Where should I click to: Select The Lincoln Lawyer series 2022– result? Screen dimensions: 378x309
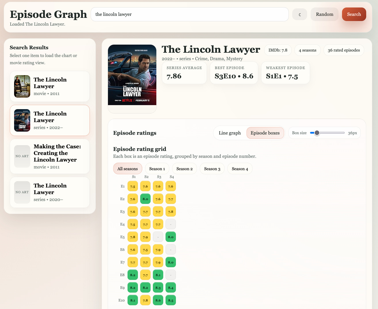pyautogui.click(x=50, y=120)
